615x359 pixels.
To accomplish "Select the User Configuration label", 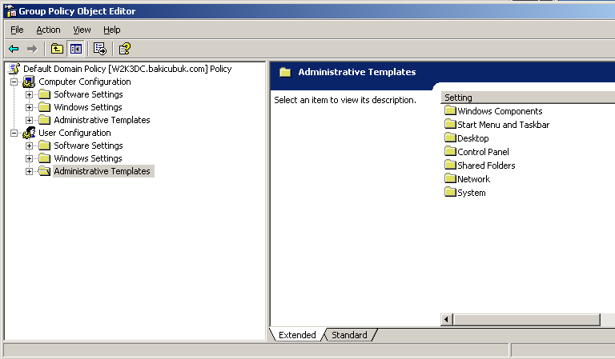I will [x=74, y=133].
